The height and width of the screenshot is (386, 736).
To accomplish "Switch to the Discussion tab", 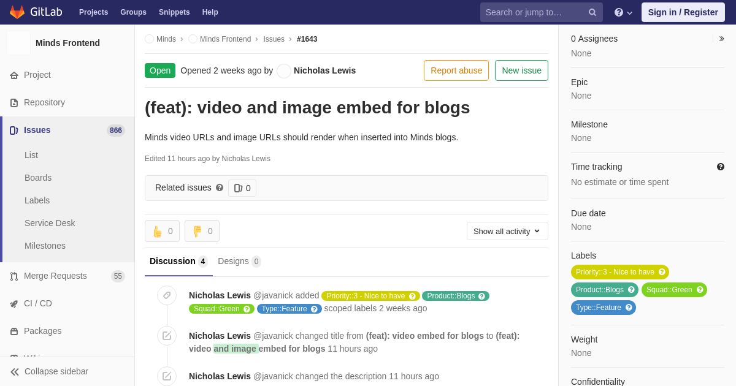I will coord(178,262).
